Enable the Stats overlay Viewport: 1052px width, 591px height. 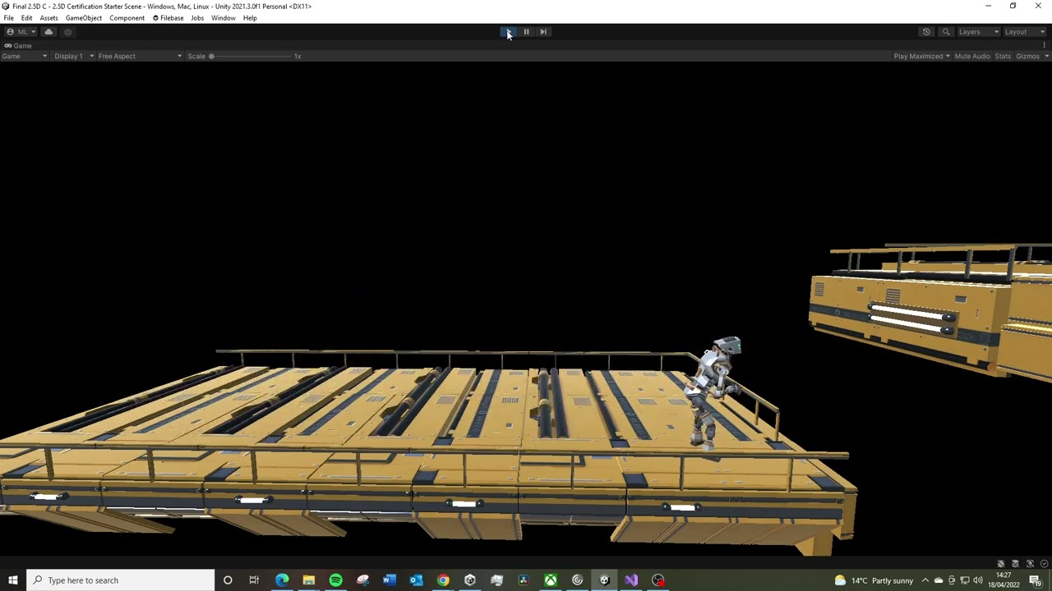[x=1003, y=56]
